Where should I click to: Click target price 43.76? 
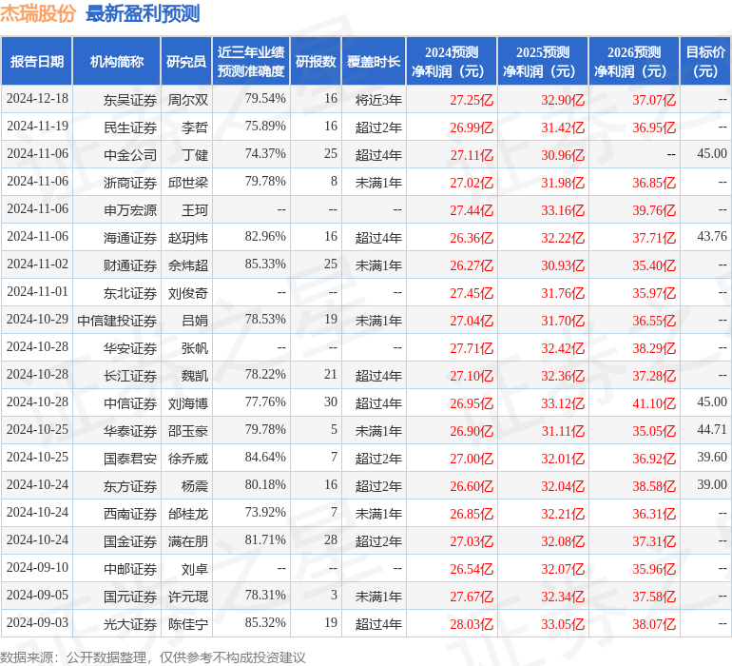click(712, 237)
